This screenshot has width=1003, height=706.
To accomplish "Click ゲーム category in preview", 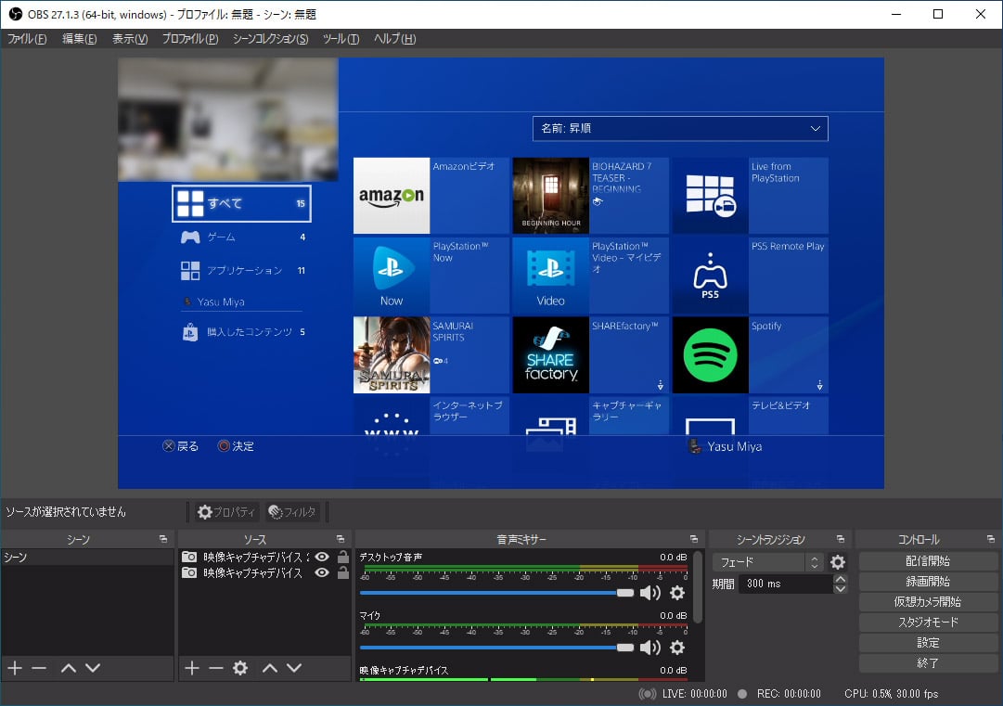I will click(243, 237).
